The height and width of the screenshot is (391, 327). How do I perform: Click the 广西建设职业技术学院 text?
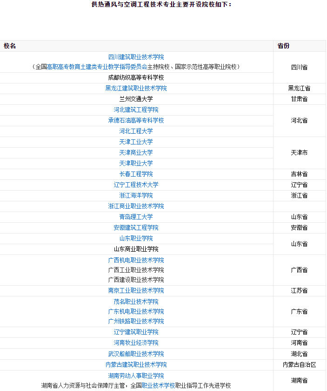[136, 280]
